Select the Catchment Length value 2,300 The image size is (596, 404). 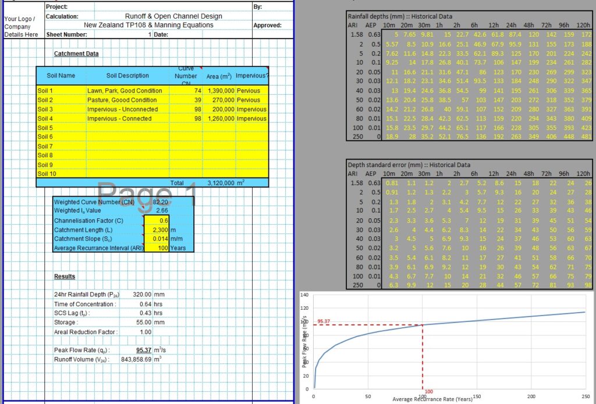pyautogui.click(x=156, y=230)
